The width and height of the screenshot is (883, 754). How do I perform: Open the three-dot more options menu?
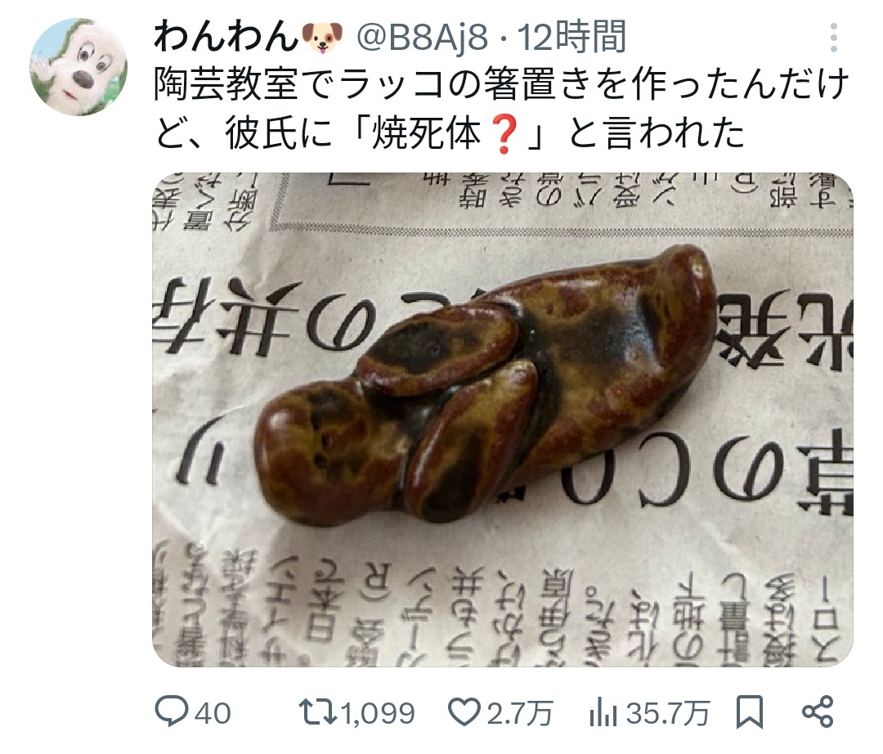click(833, 38)
